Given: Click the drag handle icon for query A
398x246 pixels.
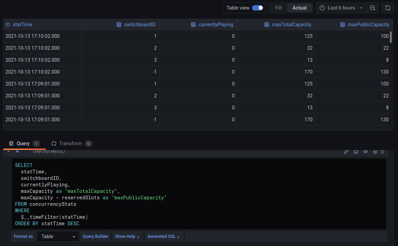Looking at the screenshot, I should (383, 151).
